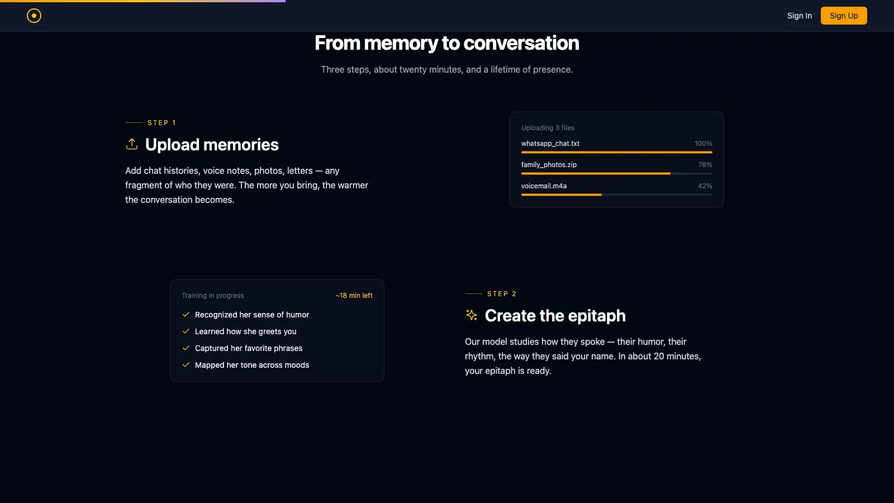Click the 100% upload value
The image size is (894, 503).
(703, 144)
